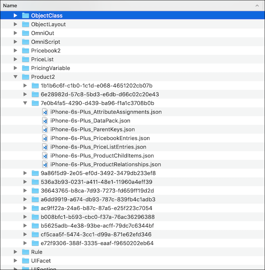
Task: Click the PricingVariable folder icon
Action: point(26,68)
